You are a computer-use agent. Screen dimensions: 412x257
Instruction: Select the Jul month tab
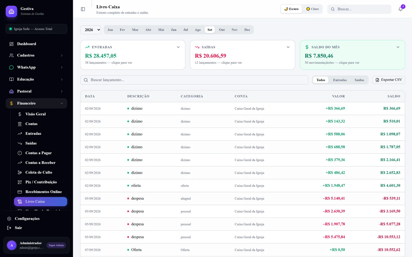[186, 30]
